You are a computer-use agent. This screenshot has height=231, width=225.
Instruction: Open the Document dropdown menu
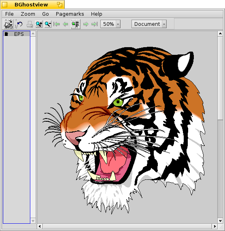pyautogui.click(x=149, y=24)
